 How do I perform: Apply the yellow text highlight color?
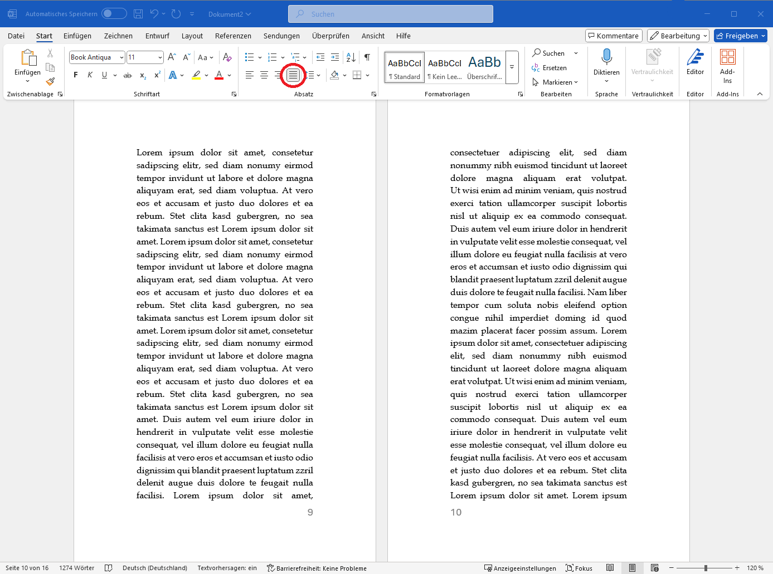pyautogui.click(x=196, y=75)
